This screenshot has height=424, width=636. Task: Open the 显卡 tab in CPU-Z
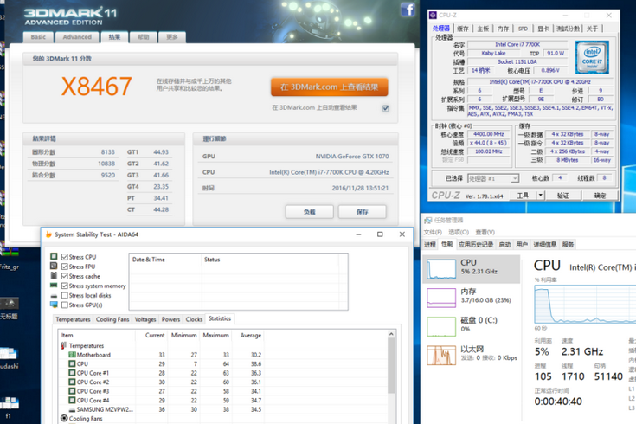coord(543,29)
